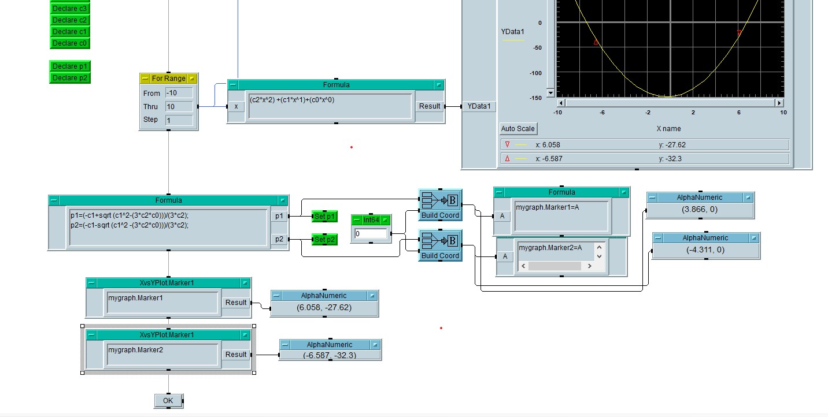Click the Int64 value input field

(370, 234)
